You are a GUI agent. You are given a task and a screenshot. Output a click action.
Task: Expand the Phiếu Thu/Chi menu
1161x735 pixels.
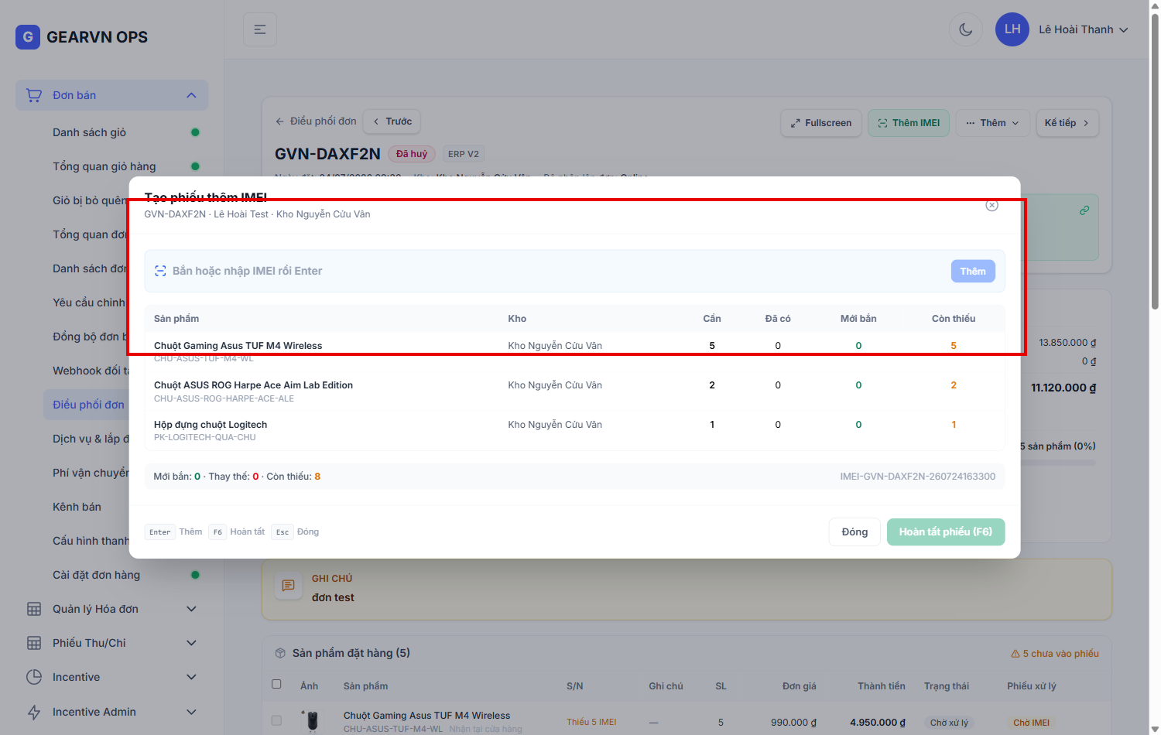tap(112, 643)
